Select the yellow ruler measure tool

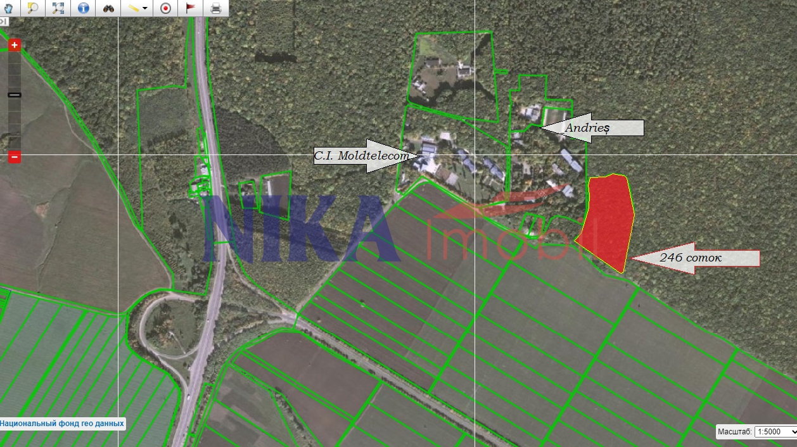tap(133, 8)
